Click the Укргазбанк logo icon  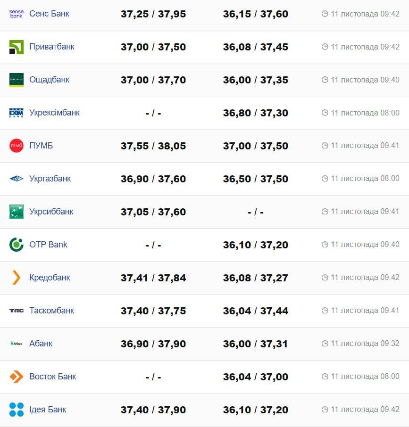[17, 179]
